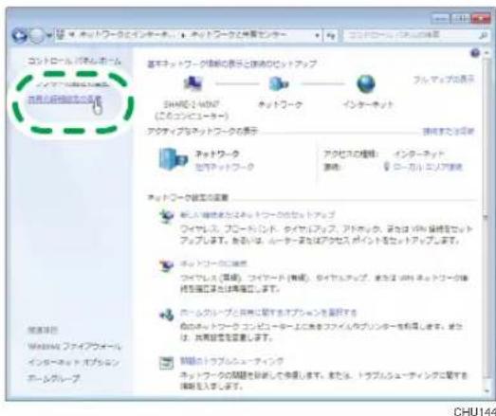496x416 pixels.
Task: Click the large active network building icon
Action: (173, 159)
